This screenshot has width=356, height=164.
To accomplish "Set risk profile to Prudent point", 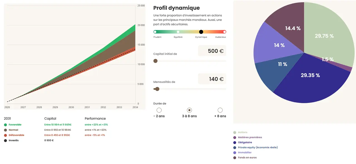I will (x=155, y=32).
